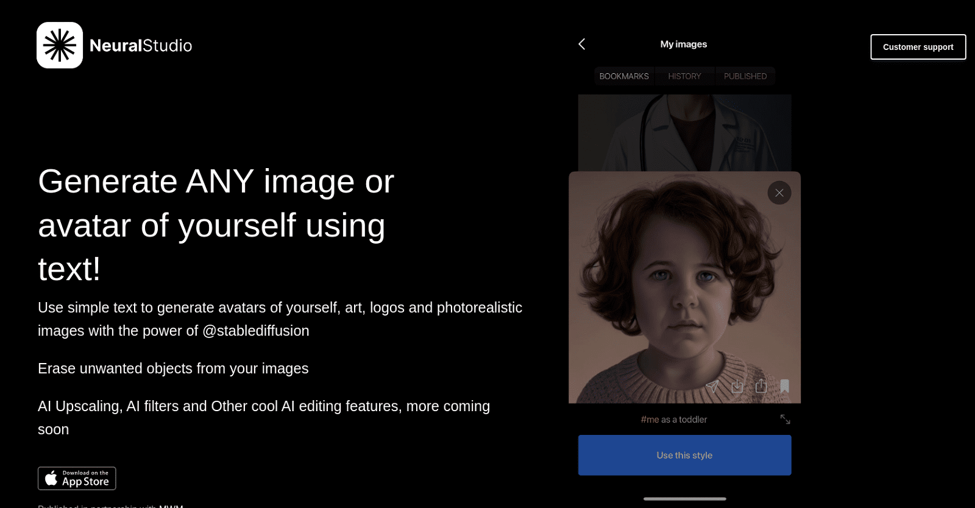Switch to the PUBLISHED tab
Image resolution: width=975 pixels, height=508 pixels.
745,76
